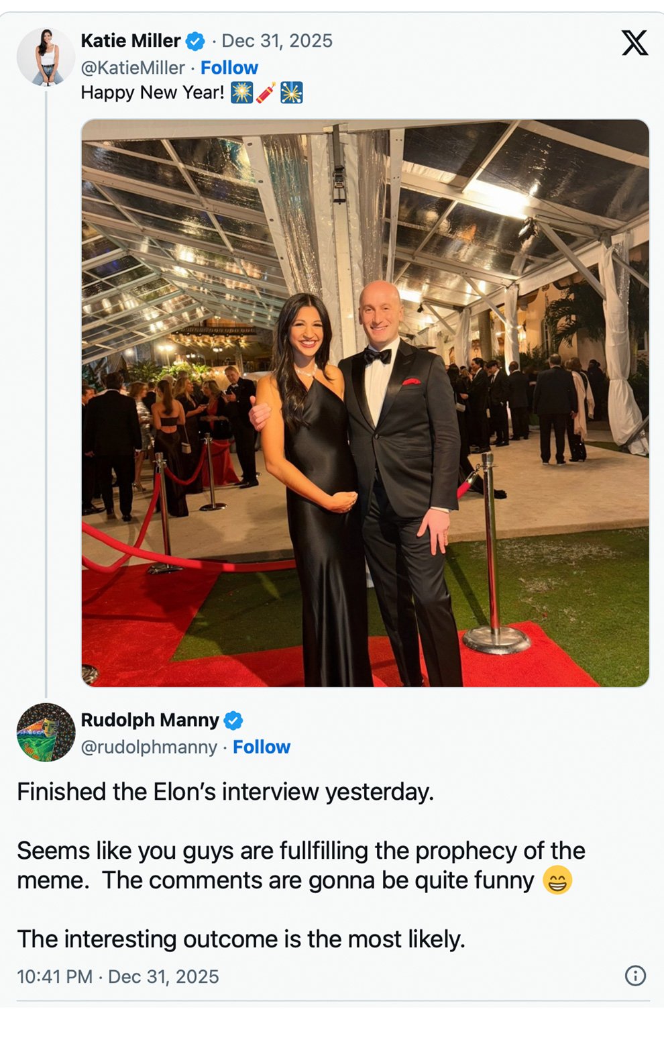Enlarge the red carpet couple photo
This screenshot has width=664, height=1046.
pyautogui.click(x=365, y=403)
